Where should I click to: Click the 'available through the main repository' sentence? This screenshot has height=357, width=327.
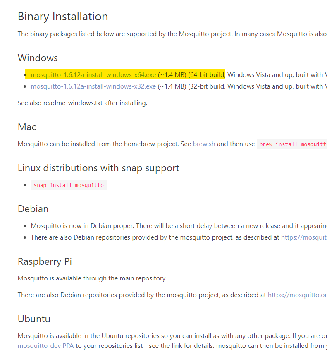click(x=92, y=278)
